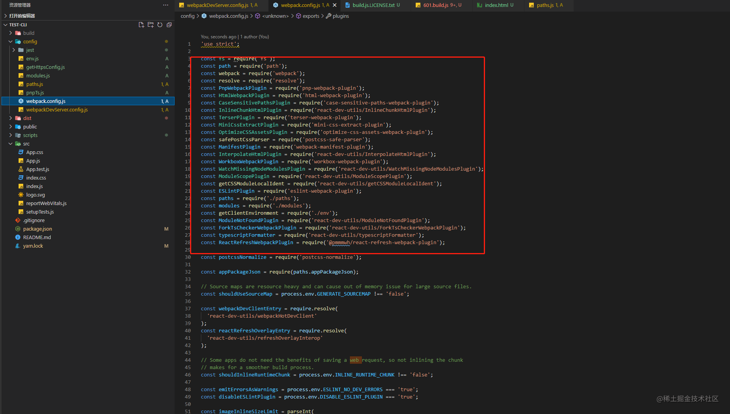Click the webpack.config.js breadcrumb segment

point(228,16)
